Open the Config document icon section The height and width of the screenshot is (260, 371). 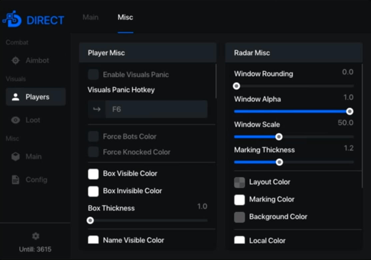click(16, 180)
